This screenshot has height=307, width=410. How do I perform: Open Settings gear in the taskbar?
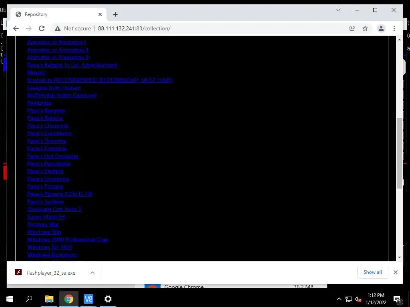click(108, 299)
